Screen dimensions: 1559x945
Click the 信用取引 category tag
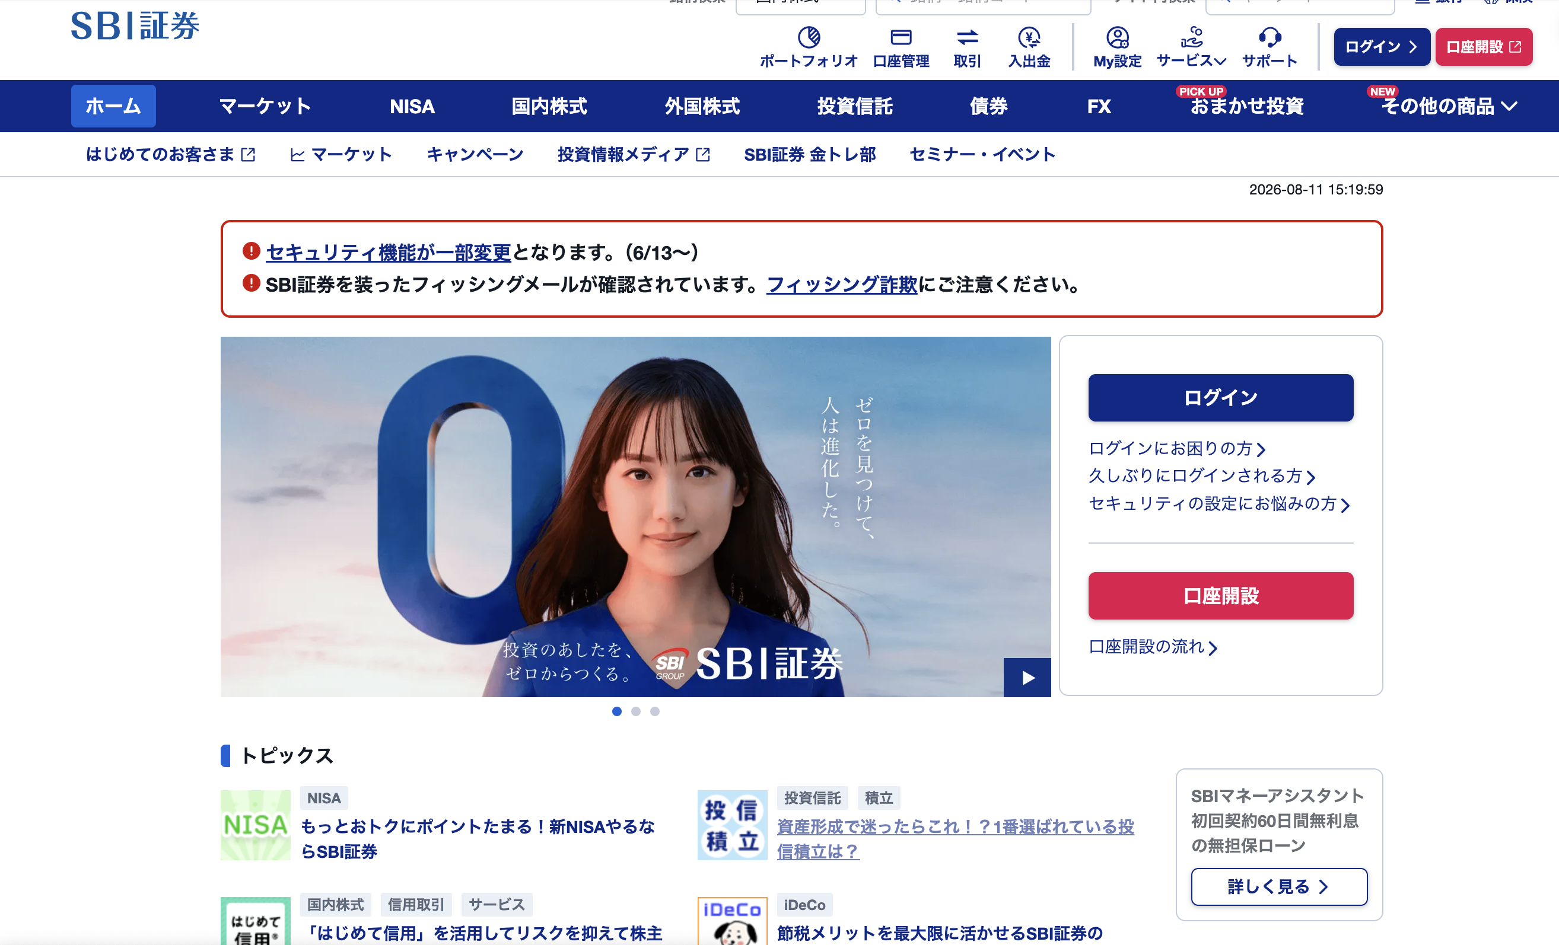coord(416,905)
